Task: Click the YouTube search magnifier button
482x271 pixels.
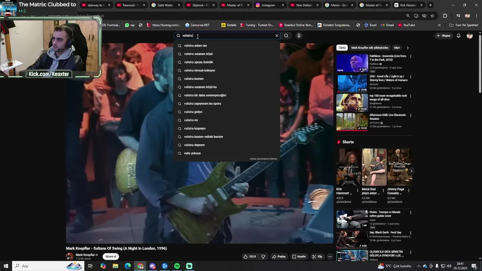Action: point(286,36)
